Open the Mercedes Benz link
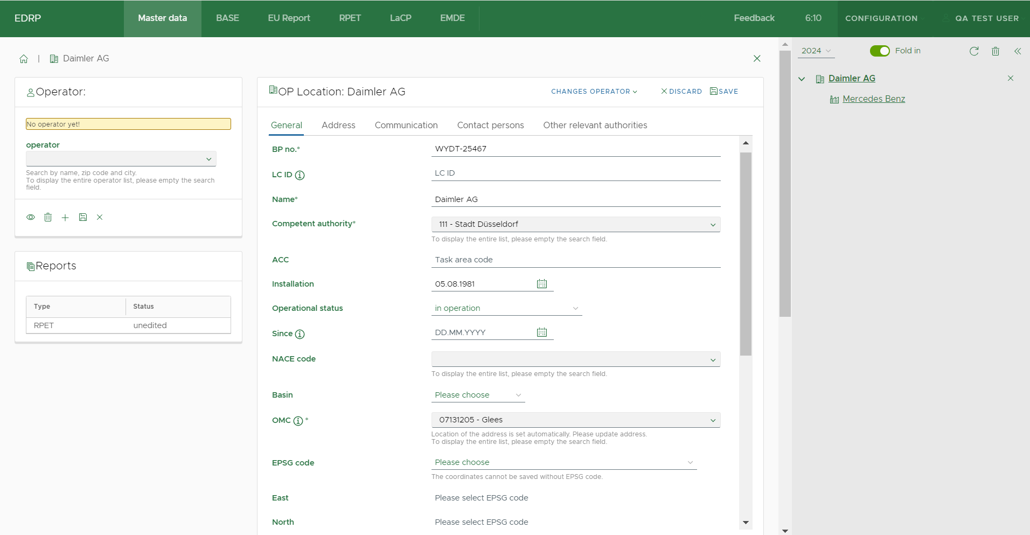Screen dimensions: 1030x535 (x=873, y=99)
